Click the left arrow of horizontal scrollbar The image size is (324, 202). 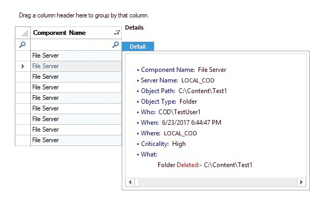130,182
